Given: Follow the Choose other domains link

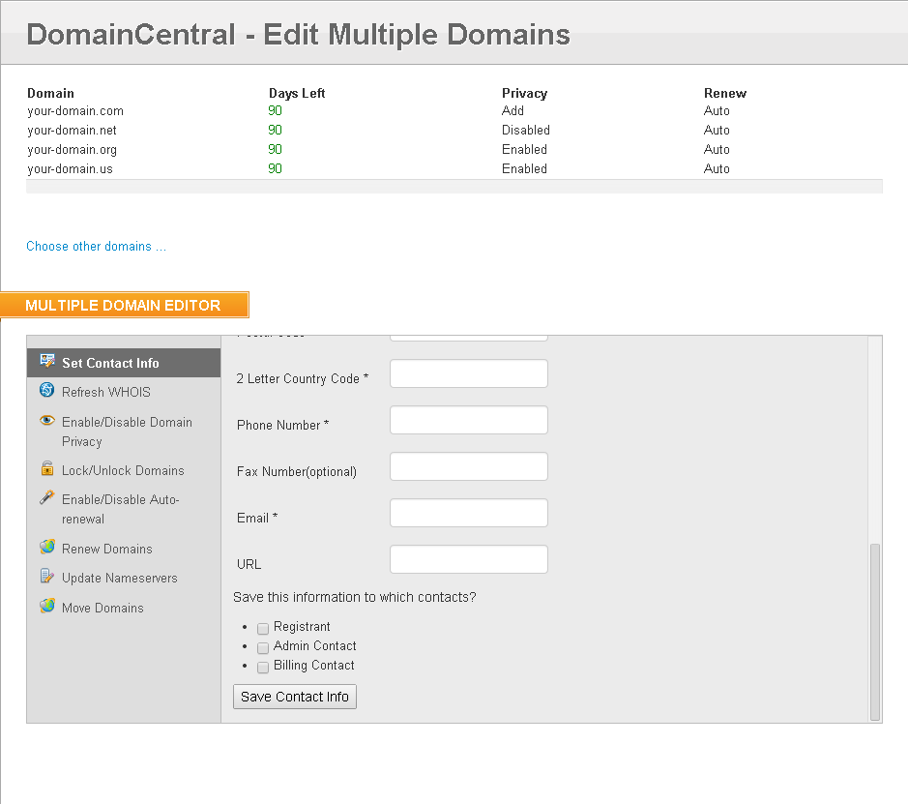Looking at the screenshot, I should point(96,246).
